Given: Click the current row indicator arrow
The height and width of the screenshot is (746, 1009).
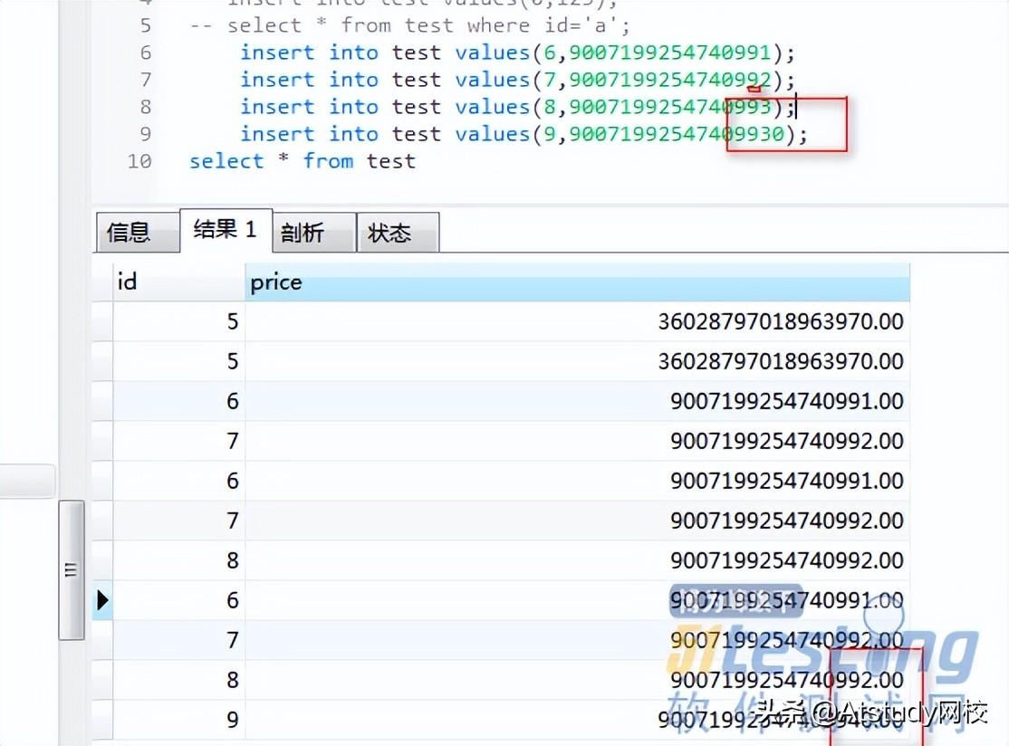Looking at the screenshot, I should click(101, 599).
